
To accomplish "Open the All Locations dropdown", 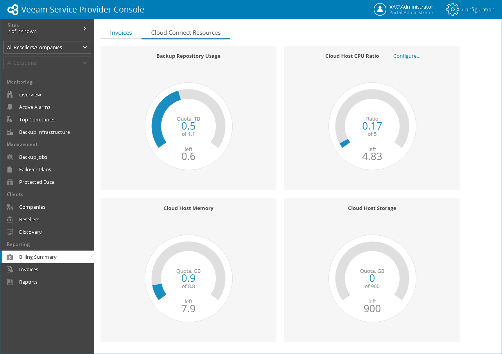I will [x=47, y=63].
